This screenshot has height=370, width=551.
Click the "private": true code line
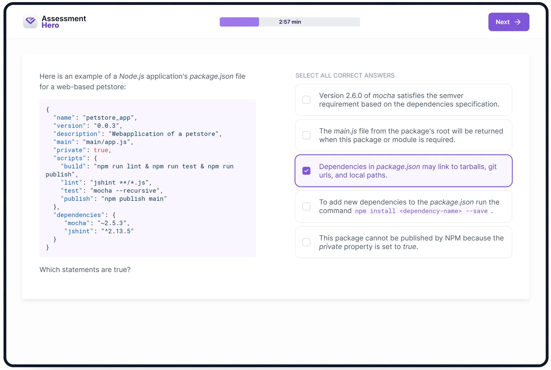pyautogui.click(x=82, y=150)
